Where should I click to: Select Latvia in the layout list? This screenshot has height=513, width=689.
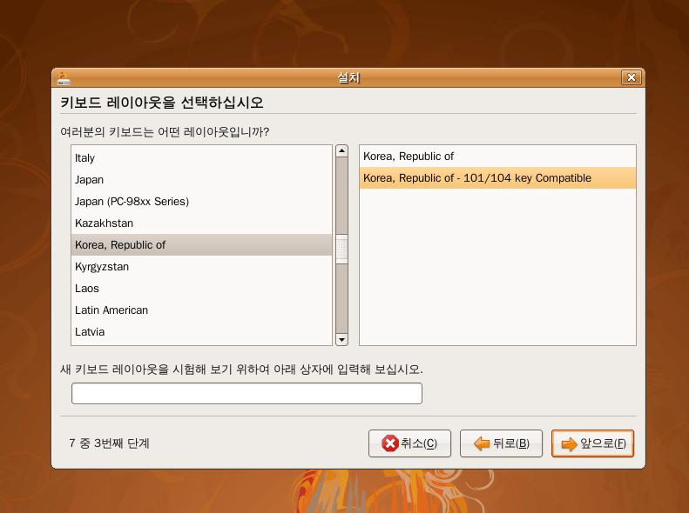201,332
